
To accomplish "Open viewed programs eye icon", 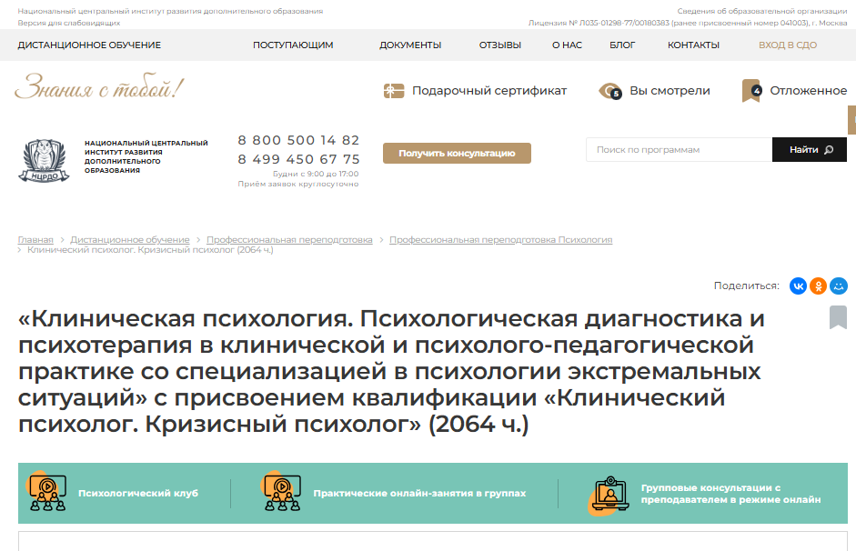I will [609, 91].
